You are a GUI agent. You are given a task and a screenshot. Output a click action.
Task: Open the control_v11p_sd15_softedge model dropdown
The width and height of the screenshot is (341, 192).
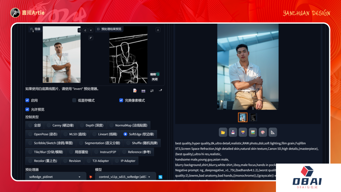pyautogui.click(x=125, y=177)
